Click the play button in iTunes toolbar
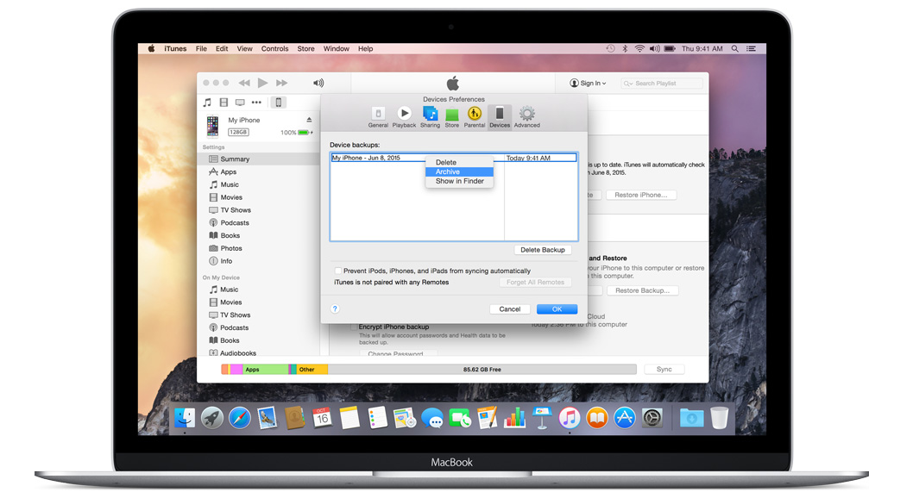The image size is (913, 492). click(262, 83)
